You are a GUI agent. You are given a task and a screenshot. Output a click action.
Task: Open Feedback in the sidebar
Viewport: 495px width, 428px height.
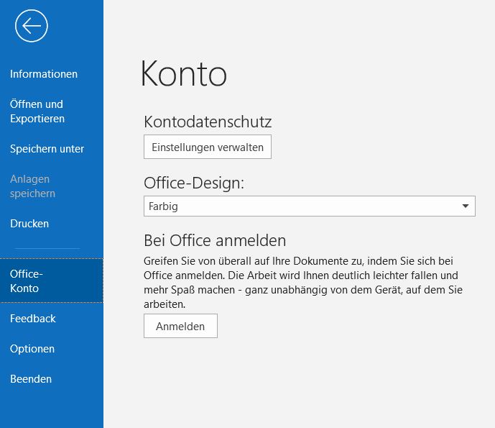click(33, 319)
